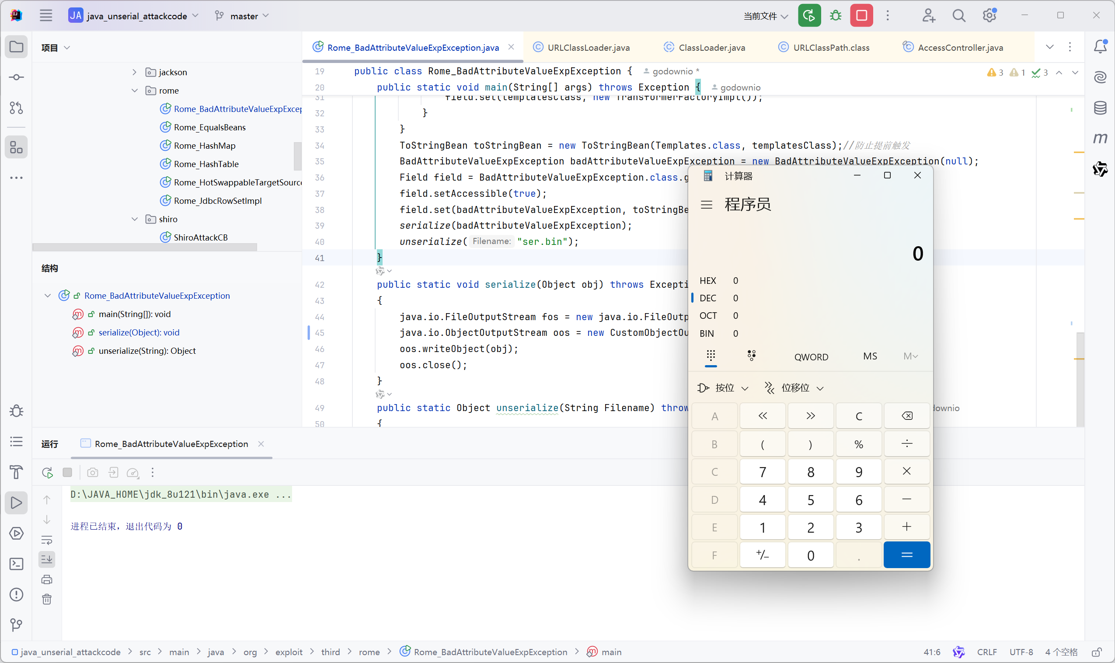Expand the jackson folder

coord(134,72)
